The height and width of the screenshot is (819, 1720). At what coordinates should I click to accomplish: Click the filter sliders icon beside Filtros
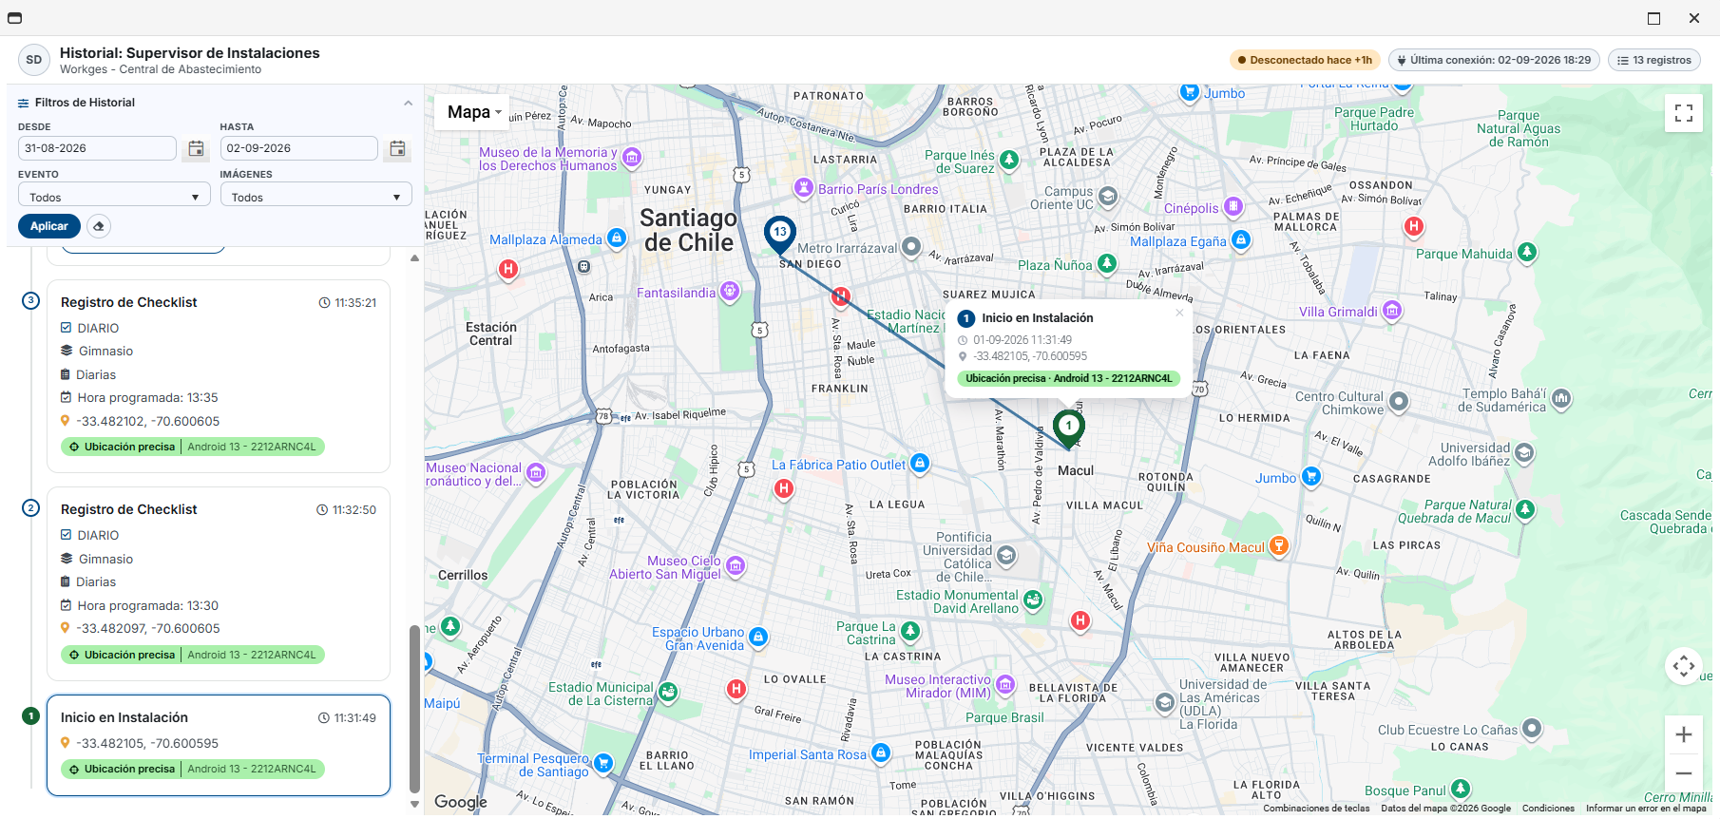[24, 103]
